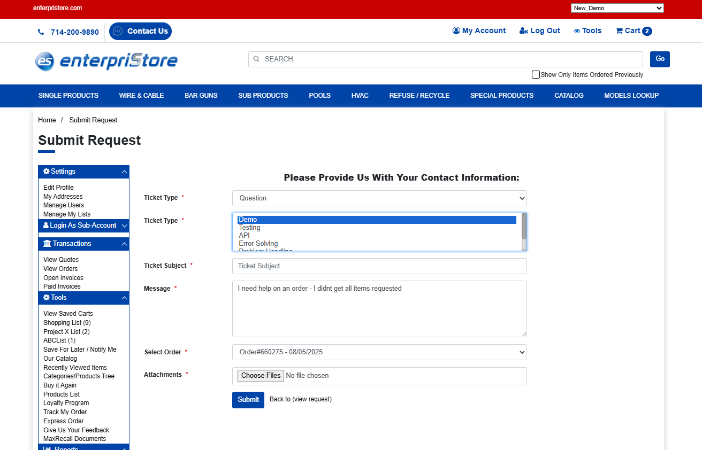Click the Choose Files button
702x450 pixels.
point(261,376)
